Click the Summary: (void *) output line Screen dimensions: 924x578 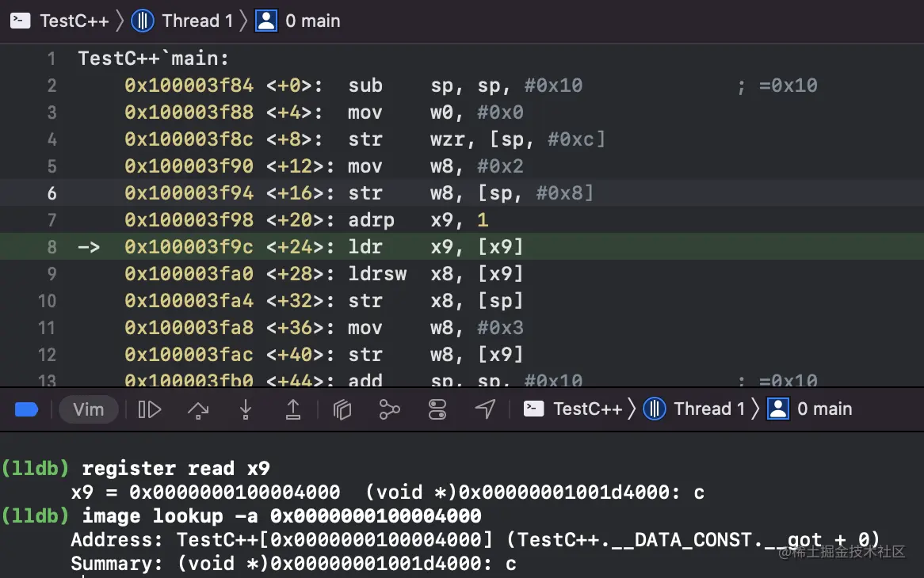click(293, 564)
